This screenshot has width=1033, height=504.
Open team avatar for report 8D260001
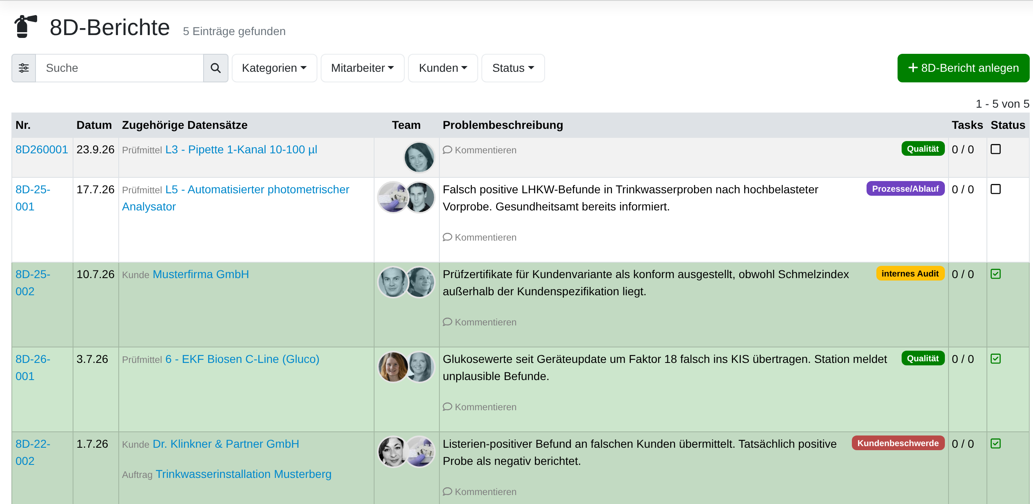click(419, 157)
